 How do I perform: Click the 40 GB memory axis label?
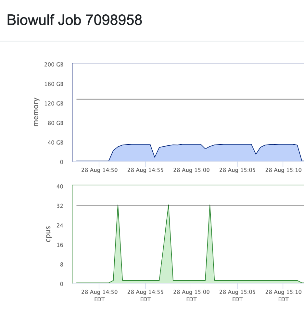point(55,142)
